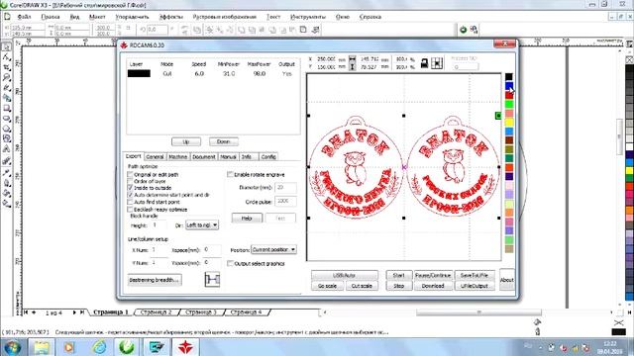Viewport: 634px width, 356px height.
Task: Click the Start button
Action: tap(398, 275)
